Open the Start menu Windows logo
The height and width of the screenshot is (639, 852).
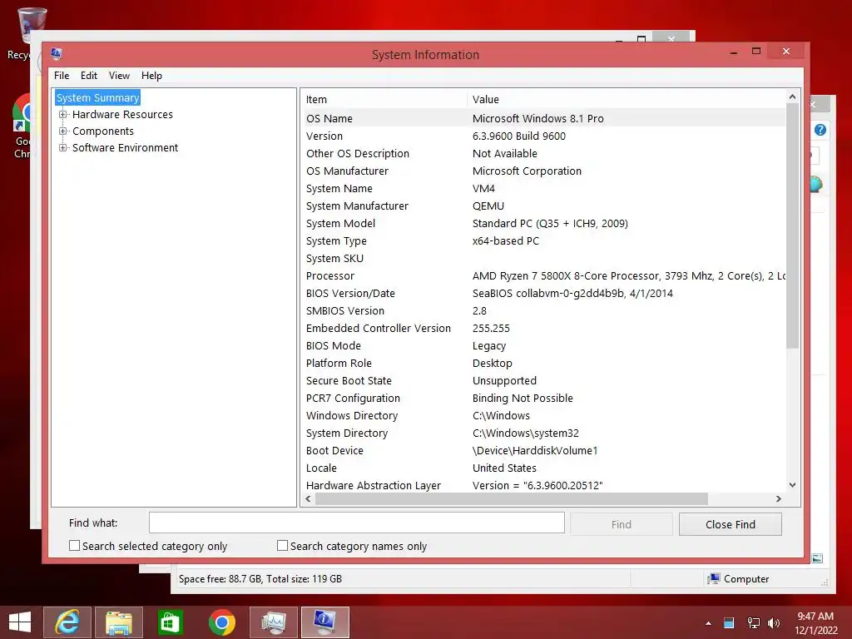(20, 622)
